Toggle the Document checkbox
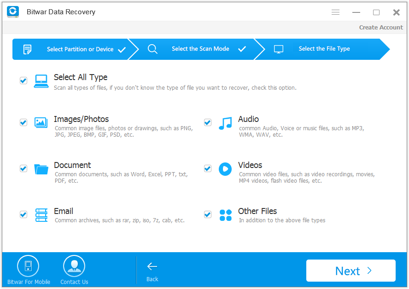 click(x=23, y=168)
